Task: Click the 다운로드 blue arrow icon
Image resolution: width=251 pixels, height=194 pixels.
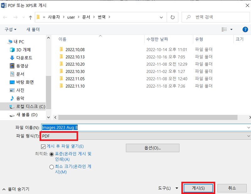Action: [12, 58]
